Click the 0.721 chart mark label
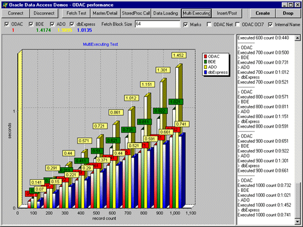The width and height of the screenshot is (303, 227). [x=100, y=126]
